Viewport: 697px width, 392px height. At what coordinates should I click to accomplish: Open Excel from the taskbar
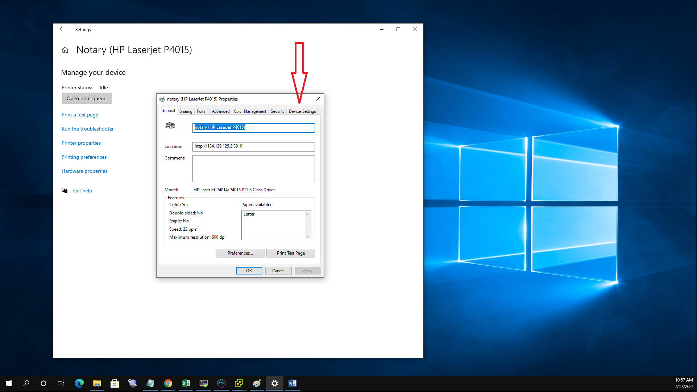(x=186, y=383)
